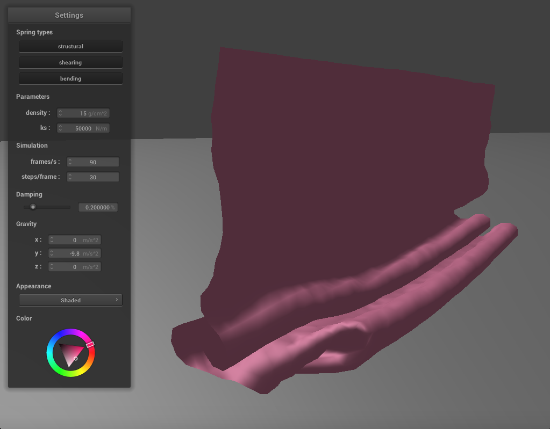Click the gravity x value field
This screenshot has width=550, height=429.
77,240
